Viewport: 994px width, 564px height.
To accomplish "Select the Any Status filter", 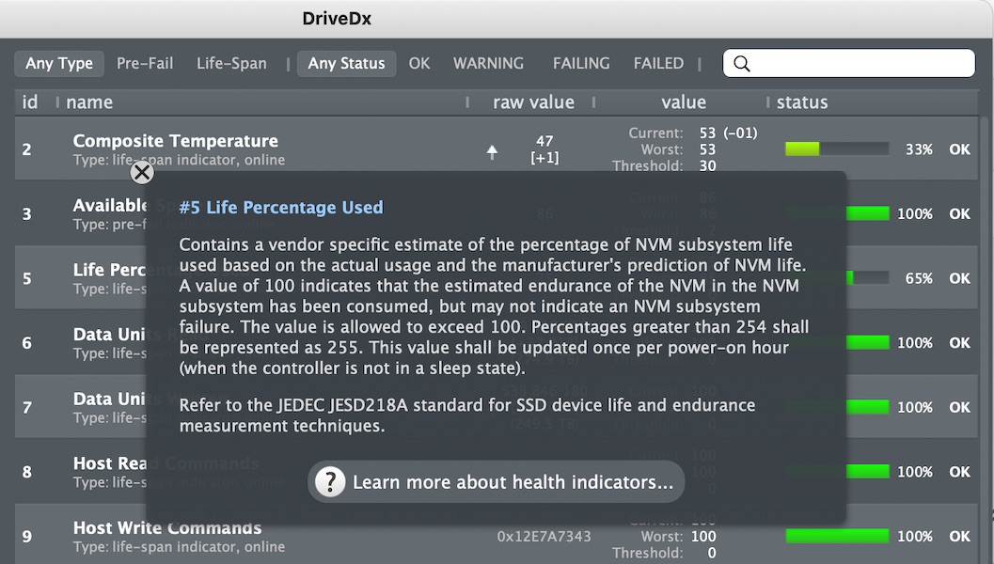I will (x=346, y=63).
